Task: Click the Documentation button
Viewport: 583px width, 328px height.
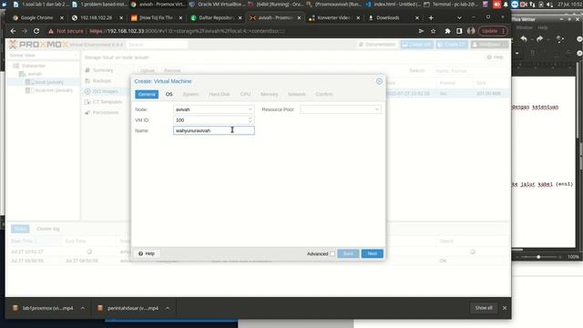Action: pos(377,45)
